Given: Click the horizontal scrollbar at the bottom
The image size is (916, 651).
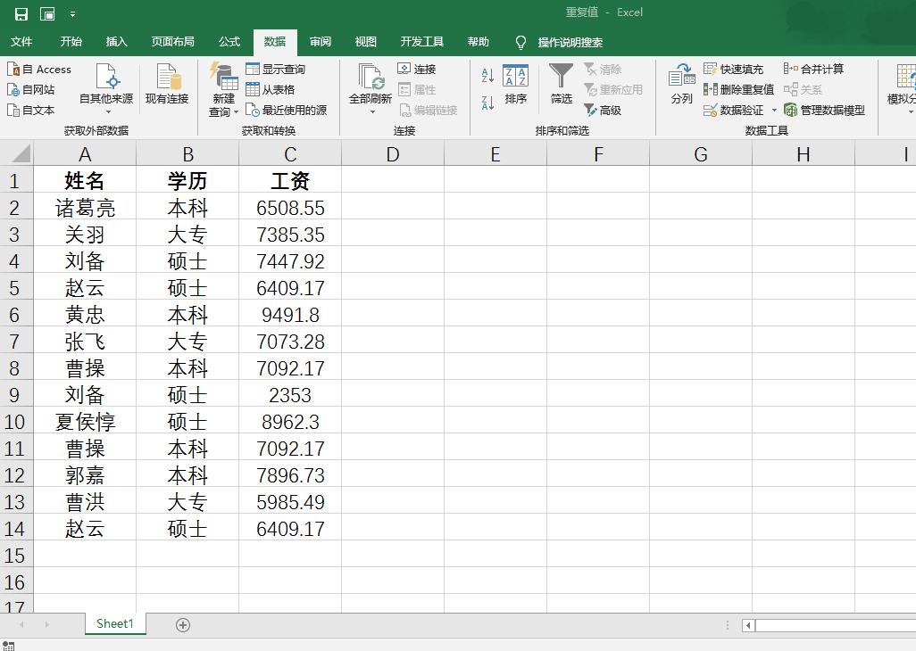Looking at the screenshot, I should (830, 627).
